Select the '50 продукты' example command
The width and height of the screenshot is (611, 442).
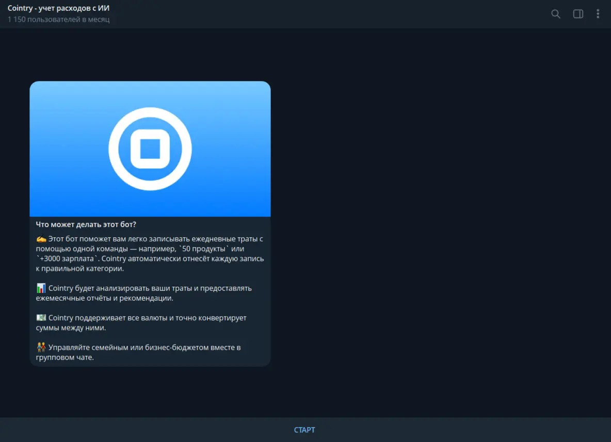[x=203, y=249]
